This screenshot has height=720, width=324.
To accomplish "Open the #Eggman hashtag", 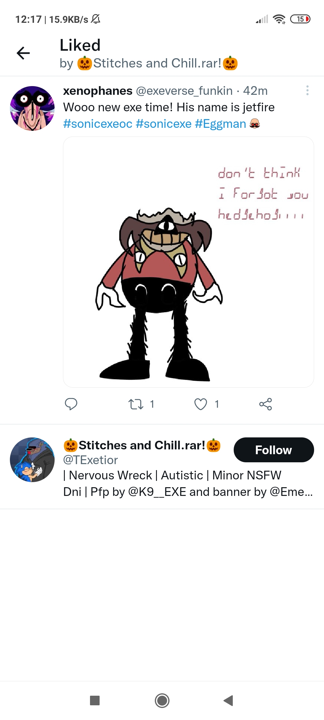I will coord(220,124).
